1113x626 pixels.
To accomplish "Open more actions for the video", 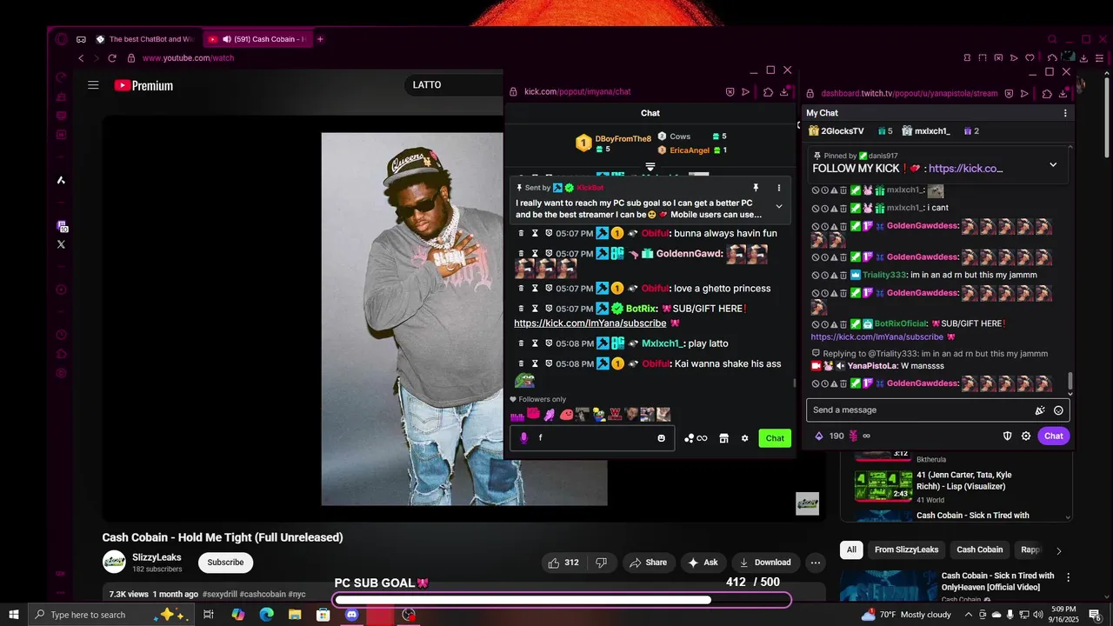I will (x=815, y=563).
